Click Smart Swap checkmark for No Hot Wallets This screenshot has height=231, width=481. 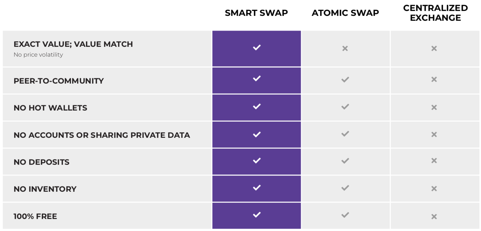tap(256, 106)
